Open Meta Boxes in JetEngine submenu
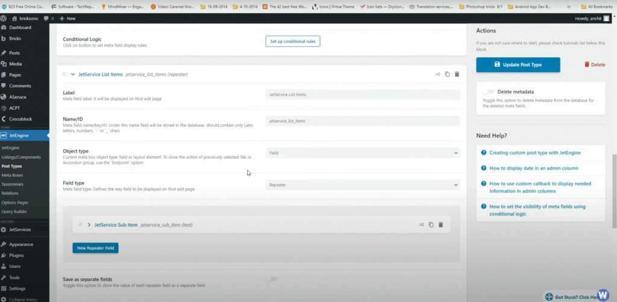Image resolution: width=617 pixels, height=302 pixels. (x=12, y=175)
